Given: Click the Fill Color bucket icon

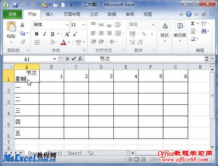Looking at the screenshot, I should click(x=52, y=42).
